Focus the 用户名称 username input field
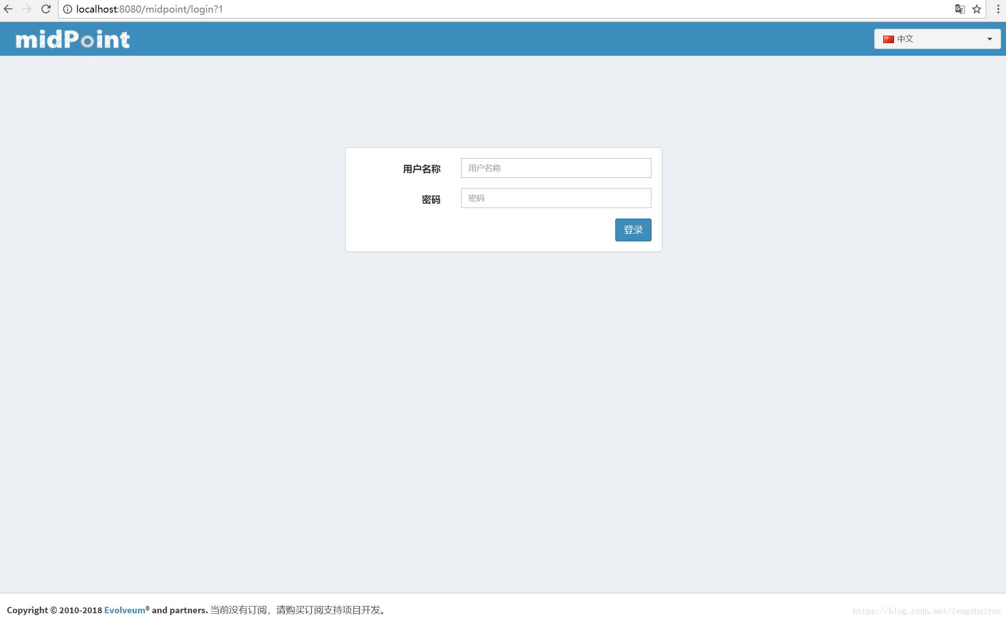 (556, 168)
